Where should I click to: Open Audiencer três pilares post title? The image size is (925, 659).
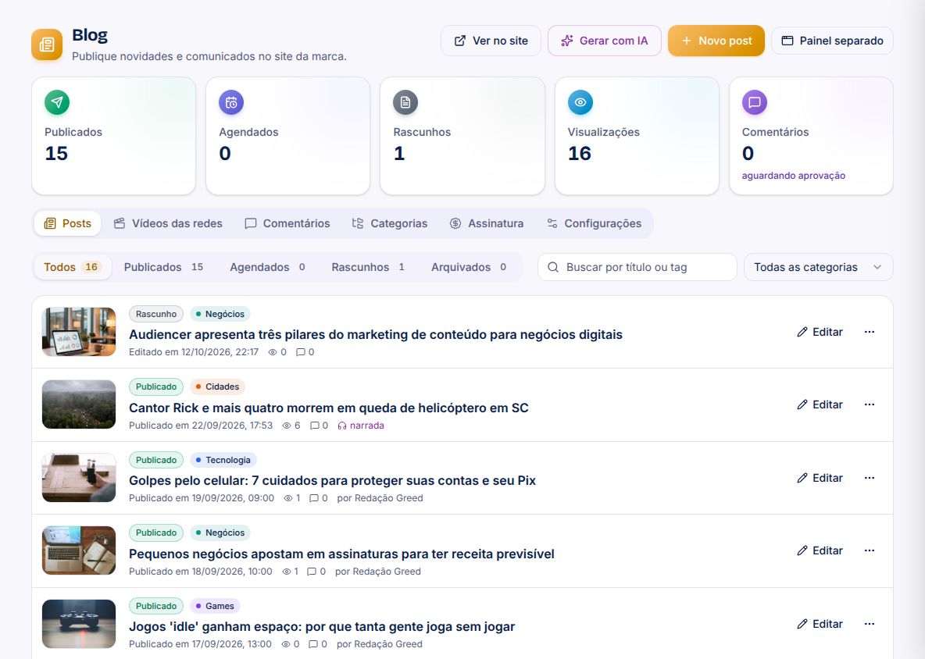(x=376, y=335)
